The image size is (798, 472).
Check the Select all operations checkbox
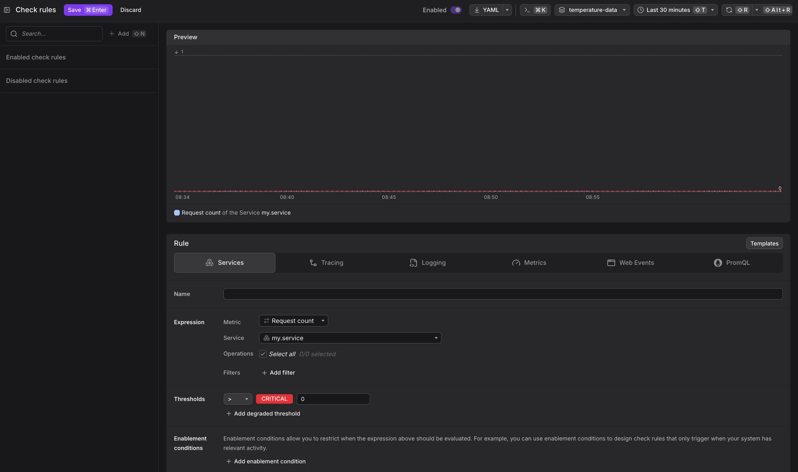pyautogui.click(x=263, y=354)
